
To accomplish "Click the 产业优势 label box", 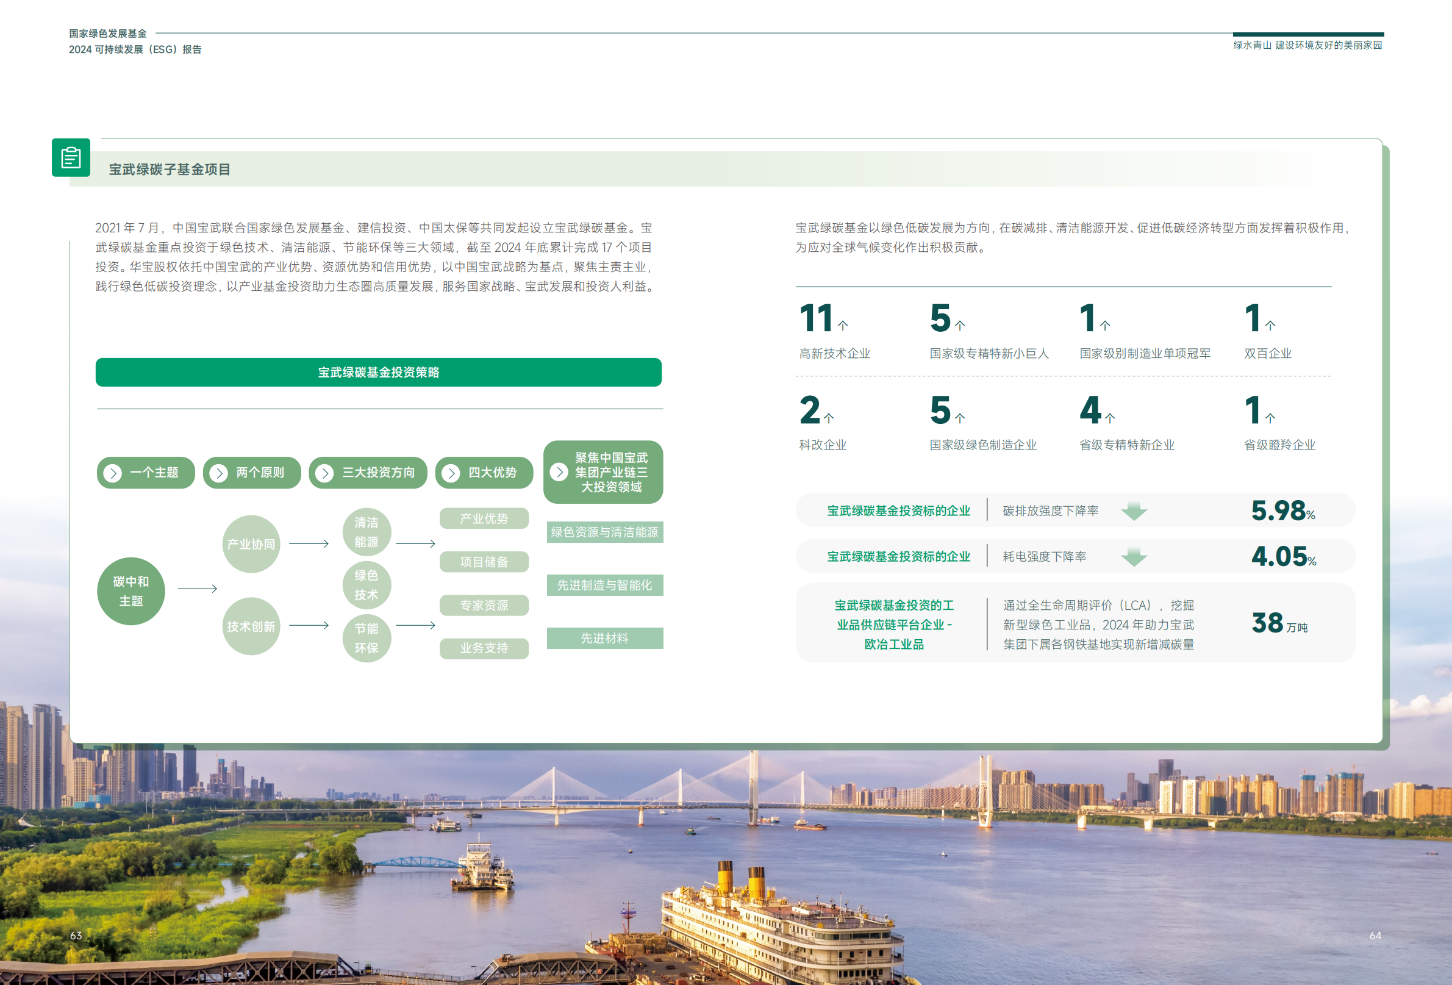I will 484,519.
